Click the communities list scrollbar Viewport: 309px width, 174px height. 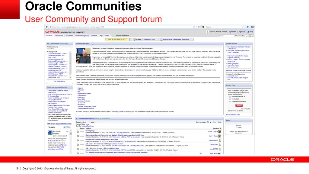[x=70, y=65]
